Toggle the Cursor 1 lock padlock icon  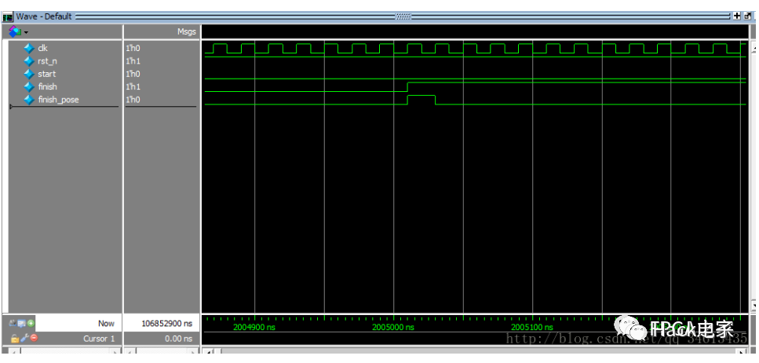14,338
